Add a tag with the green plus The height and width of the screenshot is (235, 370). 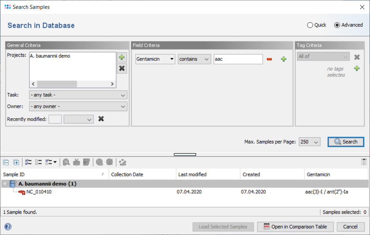[x=357, y=68]
